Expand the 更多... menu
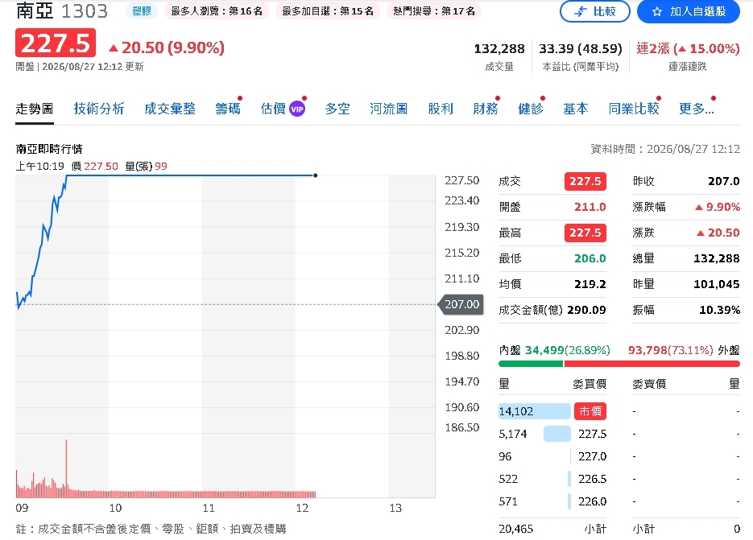 (x=697, y=109)
